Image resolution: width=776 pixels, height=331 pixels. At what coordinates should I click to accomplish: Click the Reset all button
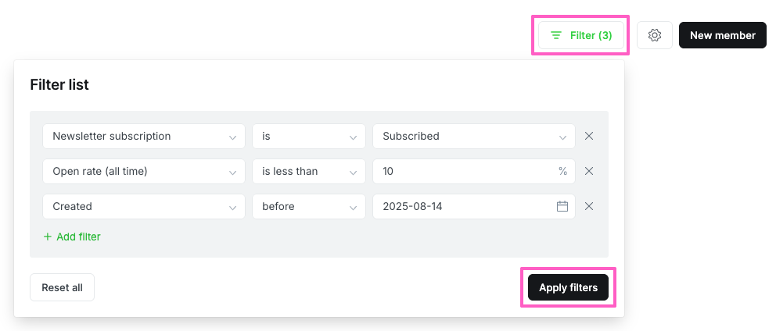62,287
